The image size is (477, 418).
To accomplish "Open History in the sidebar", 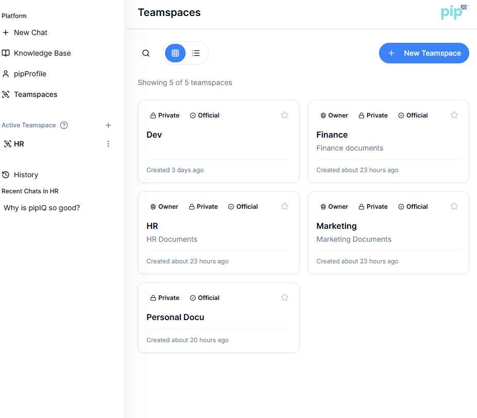I will pos(26,175).
